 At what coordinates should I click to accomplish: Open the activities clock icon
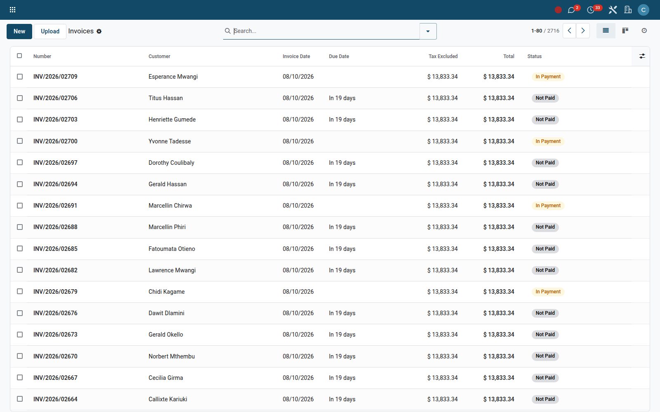591,10
